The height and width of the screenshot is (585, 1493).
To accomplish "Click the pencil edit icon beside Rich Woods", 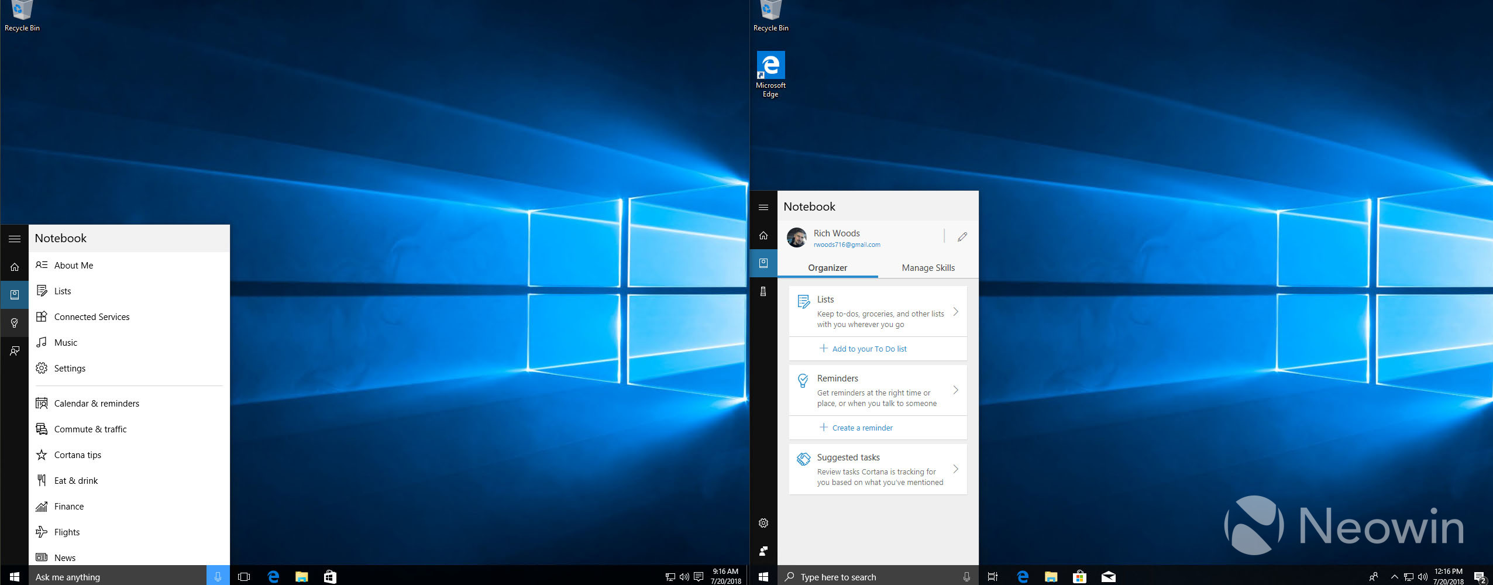I will click(x=962, y=237).
